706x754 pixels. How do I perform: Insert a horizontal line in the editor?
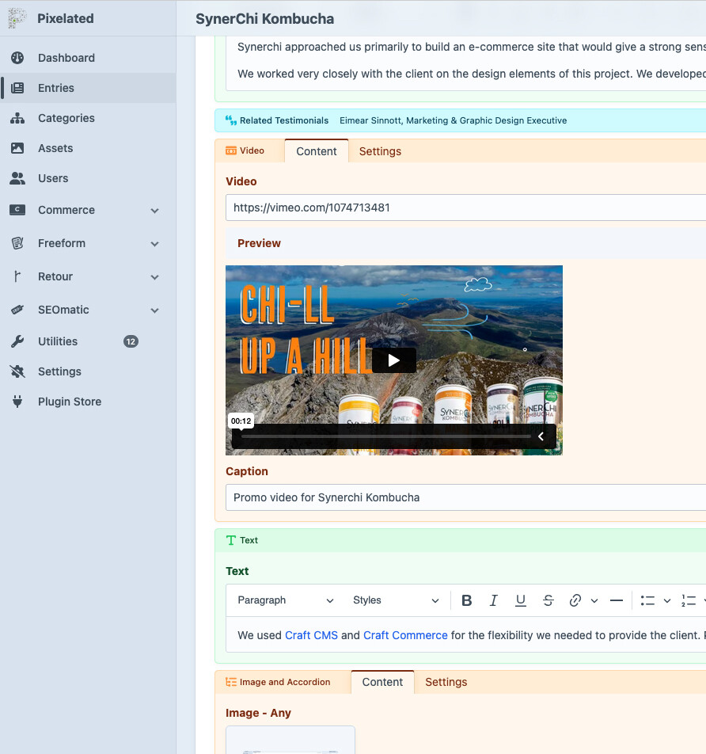coord(617,600)
